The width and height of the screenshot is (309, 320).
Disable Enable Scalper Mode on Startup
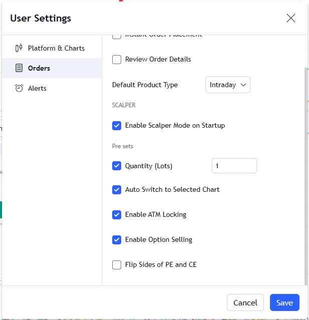[x=117, y=126]
